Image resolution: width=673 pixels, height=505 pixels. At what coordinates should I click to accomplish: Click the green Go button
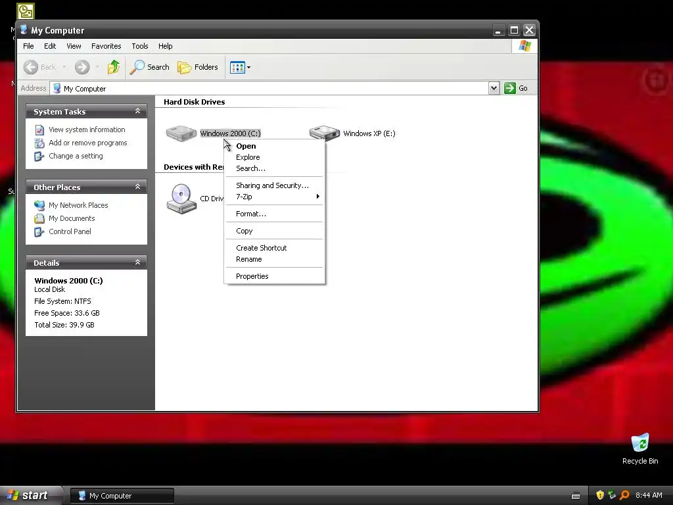tap(517, 88)
